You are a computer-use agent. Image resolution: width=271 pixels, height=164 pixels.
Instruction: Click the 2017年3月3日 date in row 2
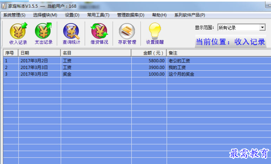pos(40,67)
